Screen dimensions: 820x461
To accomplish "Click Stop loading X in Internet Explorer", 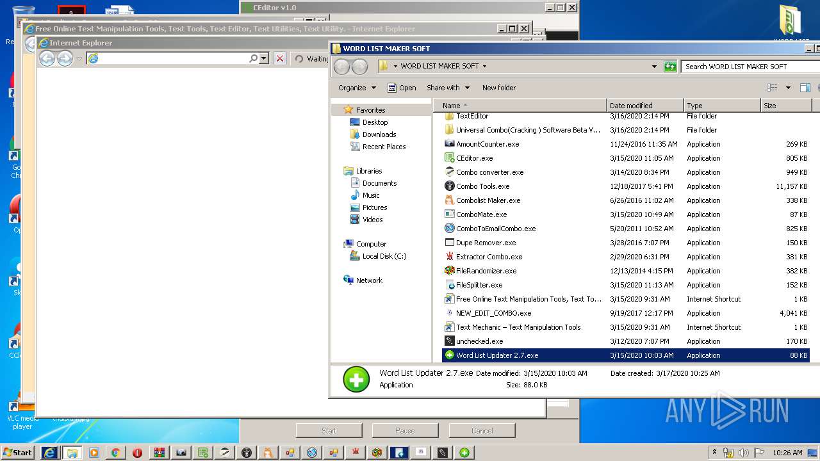I will [280, 59].
